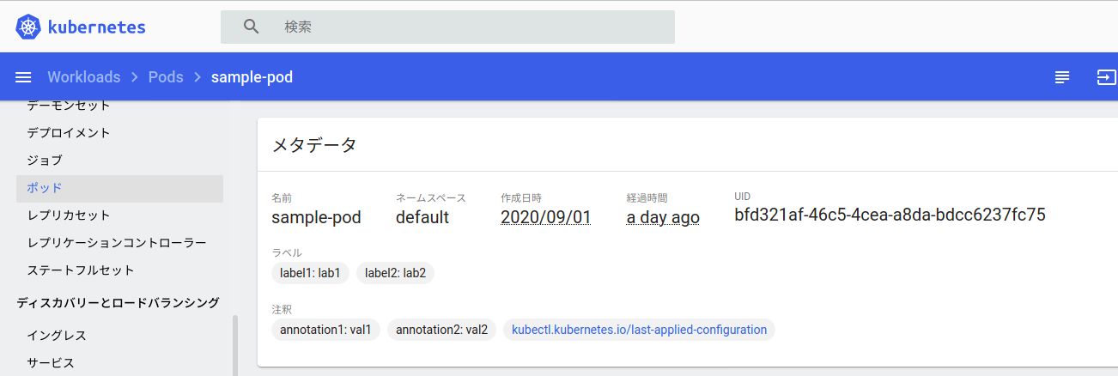Click the search magnifier icon
The width and height of the screenshot is (1118, 376).
[x=252, y=27]
